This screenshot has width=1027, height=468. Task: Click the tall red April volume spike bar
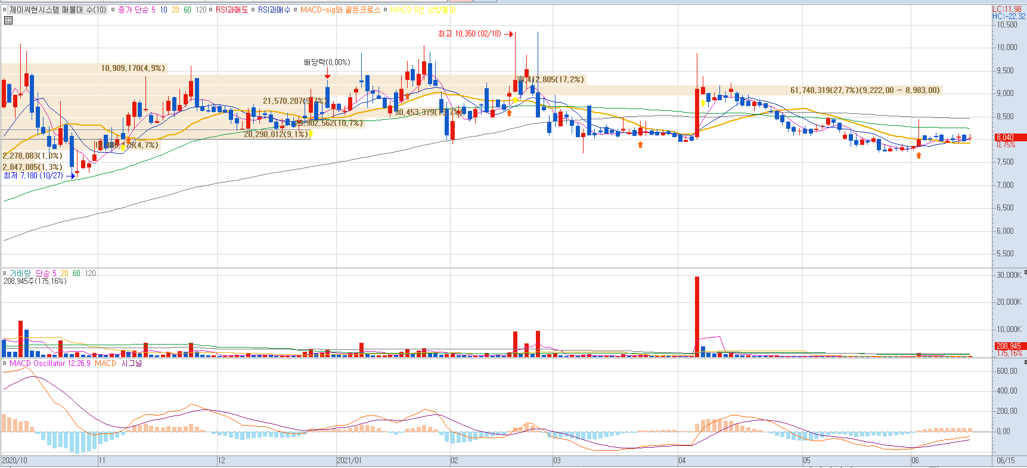(697, 316)
